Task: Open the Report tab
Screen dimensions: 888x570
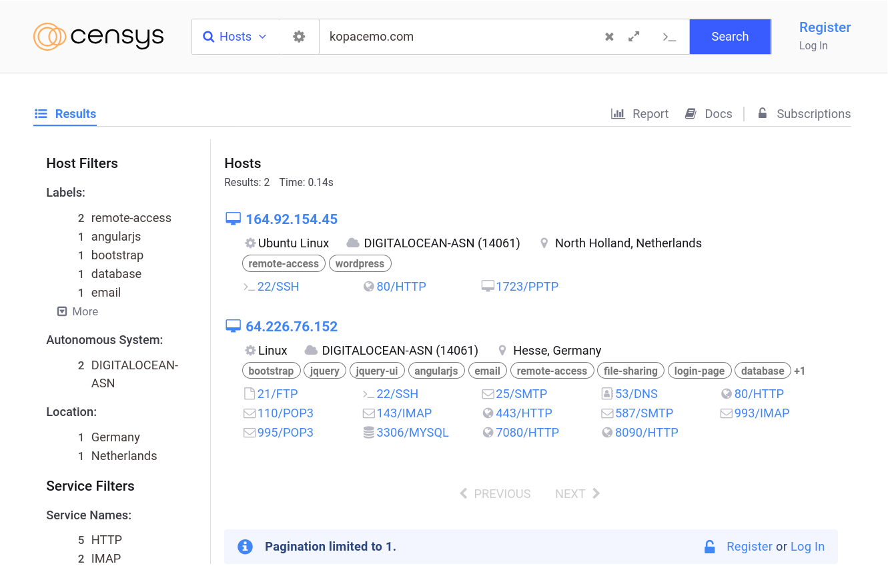Action: (x=640, y=113)
